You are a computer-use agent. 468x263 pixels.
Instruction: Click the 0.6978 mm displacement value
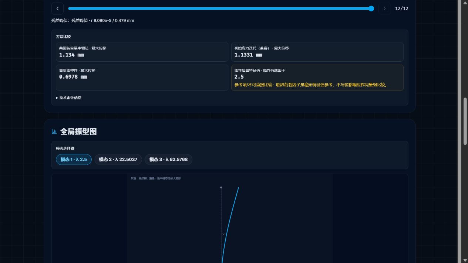point(73,77)
